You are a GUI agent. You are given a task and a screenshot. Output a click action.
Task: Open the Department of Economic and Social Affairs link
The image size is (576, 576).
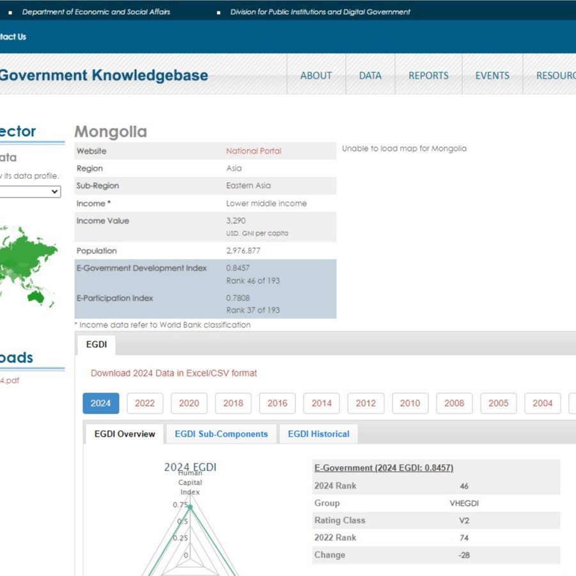[96, 12]
